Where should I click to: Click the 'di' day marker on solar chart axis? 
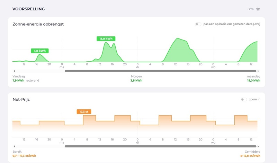137,67
